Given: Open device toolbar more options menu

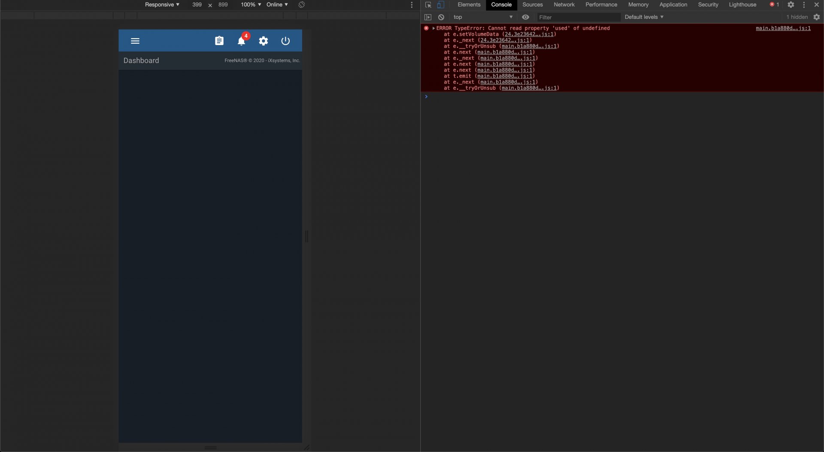Looking at the screenshot, I should [x=412, y=5].
